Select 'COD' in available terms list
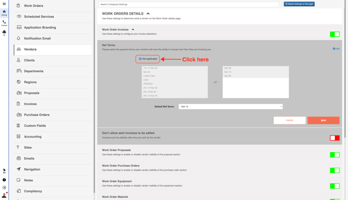This screenshot has height=200, width=348. pyautogui.click(x=175, y=80)
